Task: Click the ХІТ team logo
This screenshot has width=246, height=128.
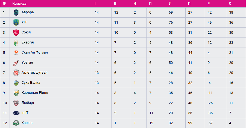Action: (x=16, y=22)
